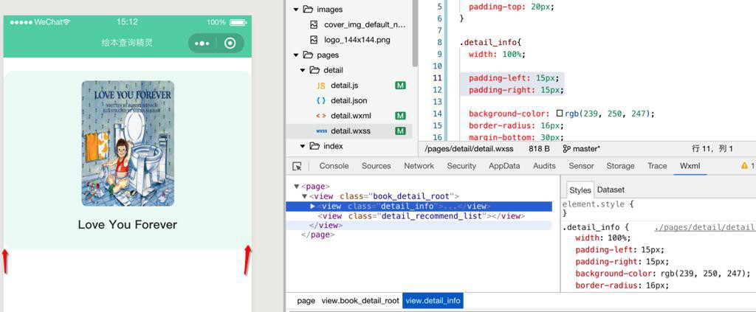
Task: Switch to the Sensor tab
Action: pyautogui.click(x=582, y=166)
